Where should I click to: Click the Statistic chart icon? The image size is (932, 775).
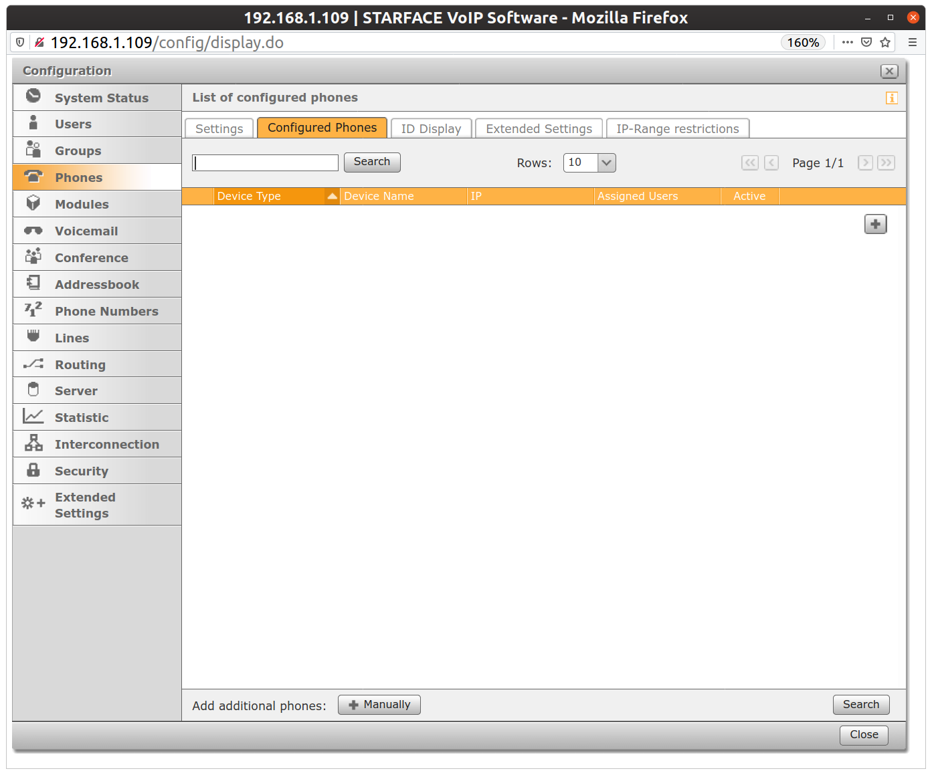click(x=33, y=416)
